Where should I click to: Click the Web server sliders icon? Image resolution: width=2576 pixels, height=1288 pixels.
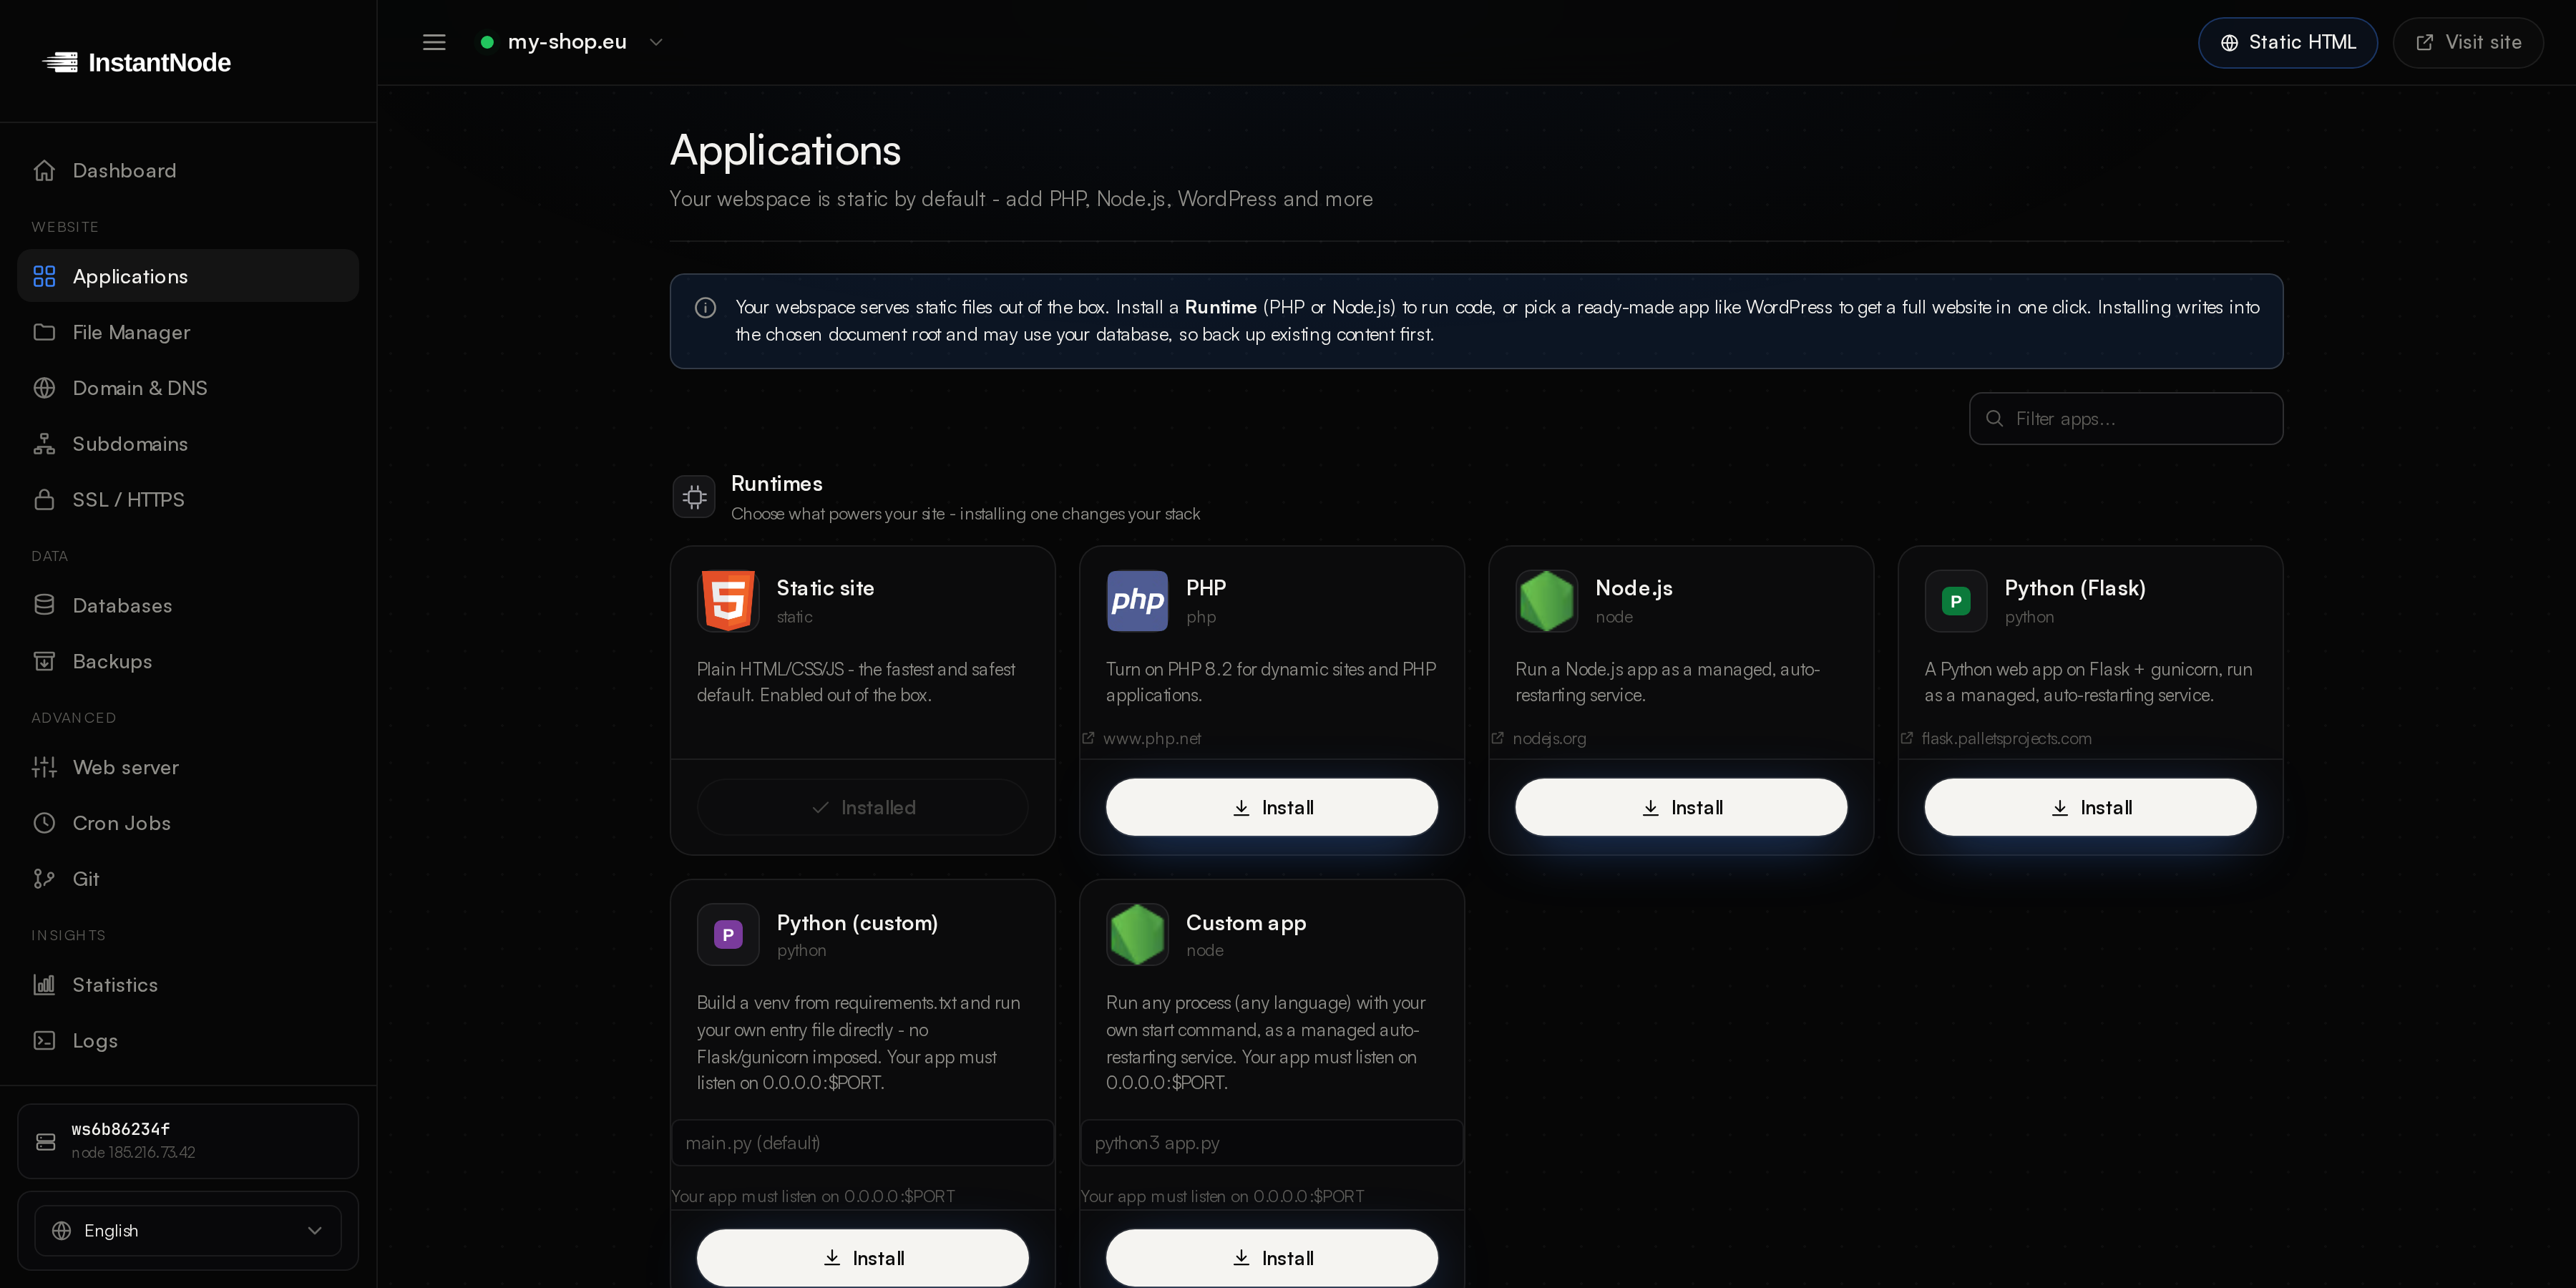(44, 767)
